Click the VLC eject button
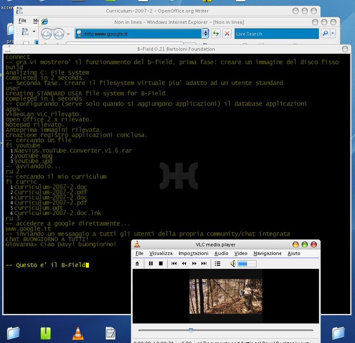The height and width of the screenshot is (343, 355). (138, 264)
